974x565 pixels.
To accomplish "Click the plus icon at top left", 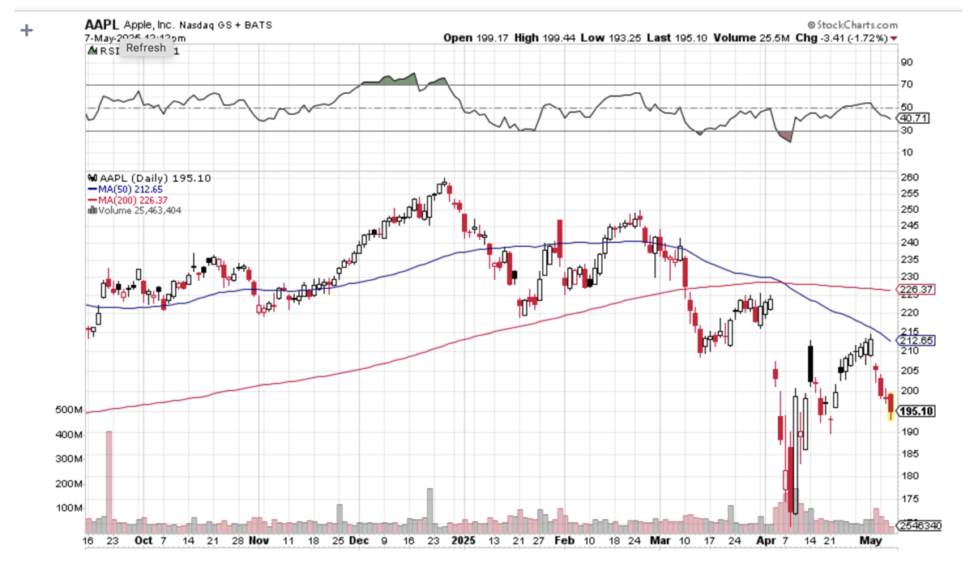I will 28,31.
